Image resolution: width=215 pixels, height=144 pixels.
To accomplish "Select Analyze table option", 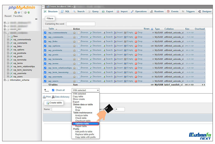I will pos(82,115).
